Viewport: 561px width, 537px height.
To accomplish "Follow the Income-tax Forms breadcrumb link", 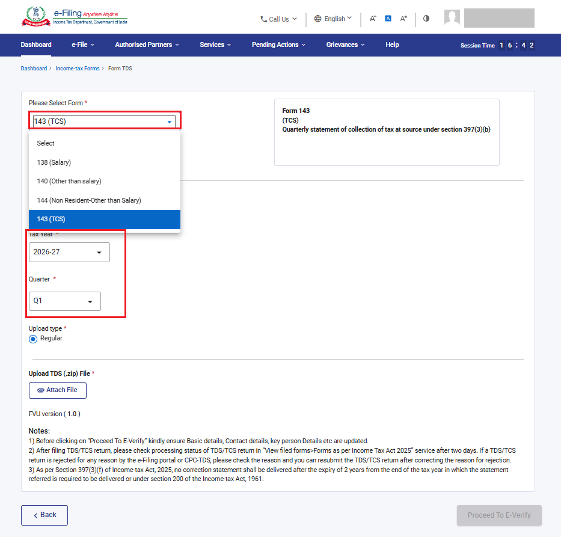I will [x=78, y=69].
